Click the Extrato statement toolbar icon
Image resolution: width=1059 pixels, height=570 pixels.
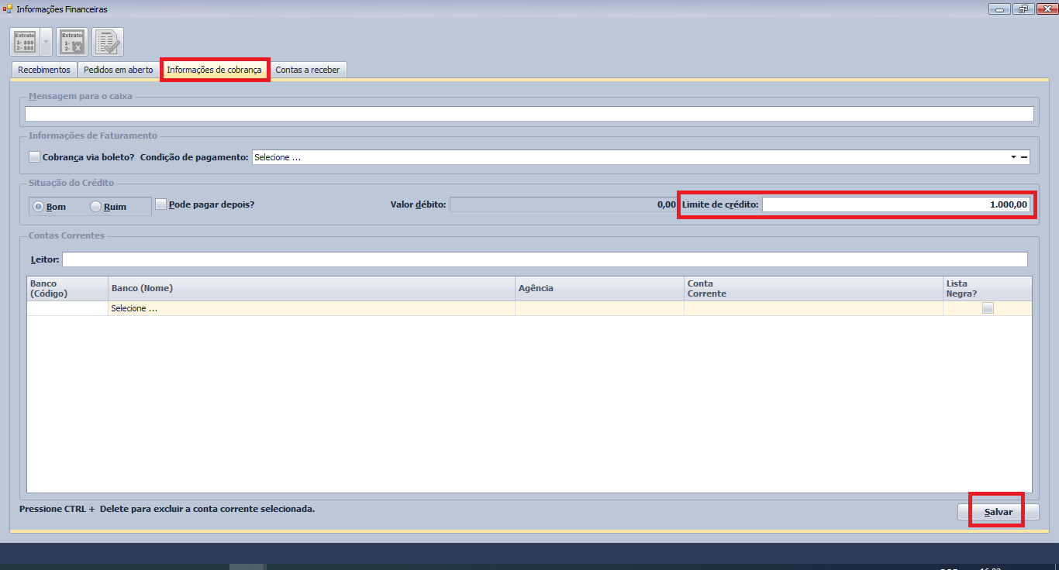point(25,42)
